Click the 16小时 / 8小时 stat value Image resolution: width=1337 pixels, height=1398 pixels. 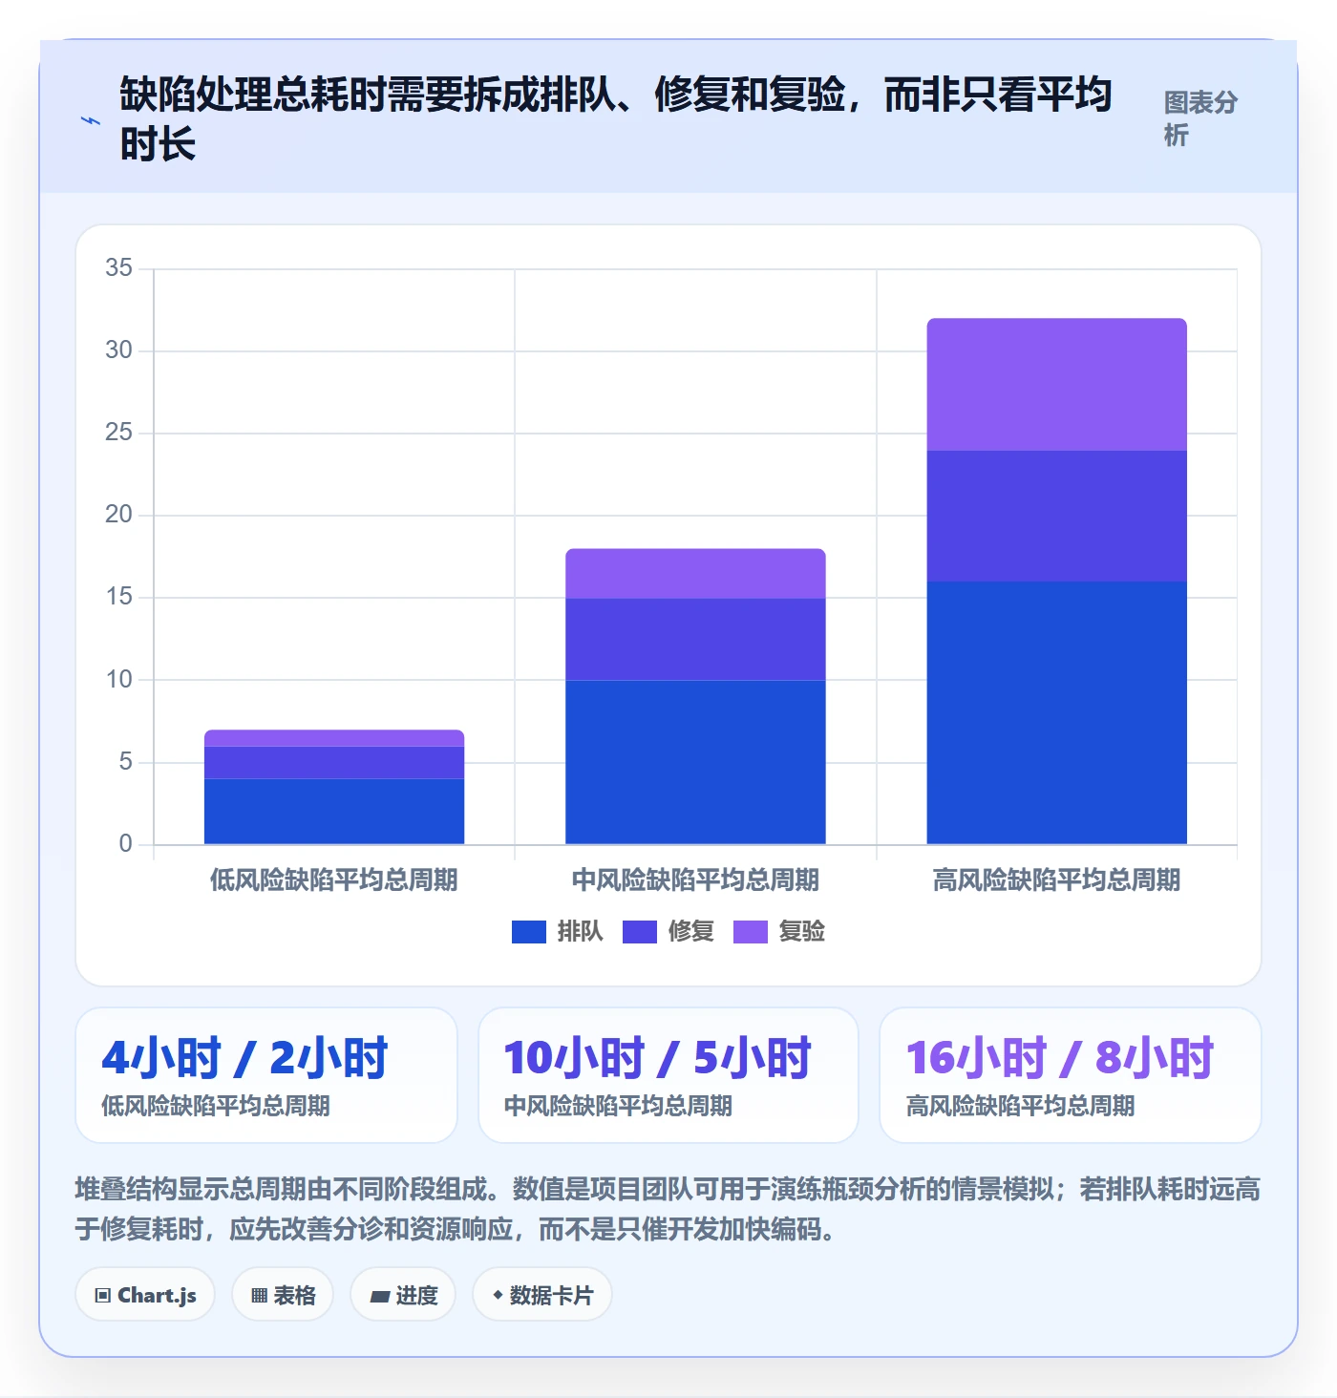(1060, 1058)
